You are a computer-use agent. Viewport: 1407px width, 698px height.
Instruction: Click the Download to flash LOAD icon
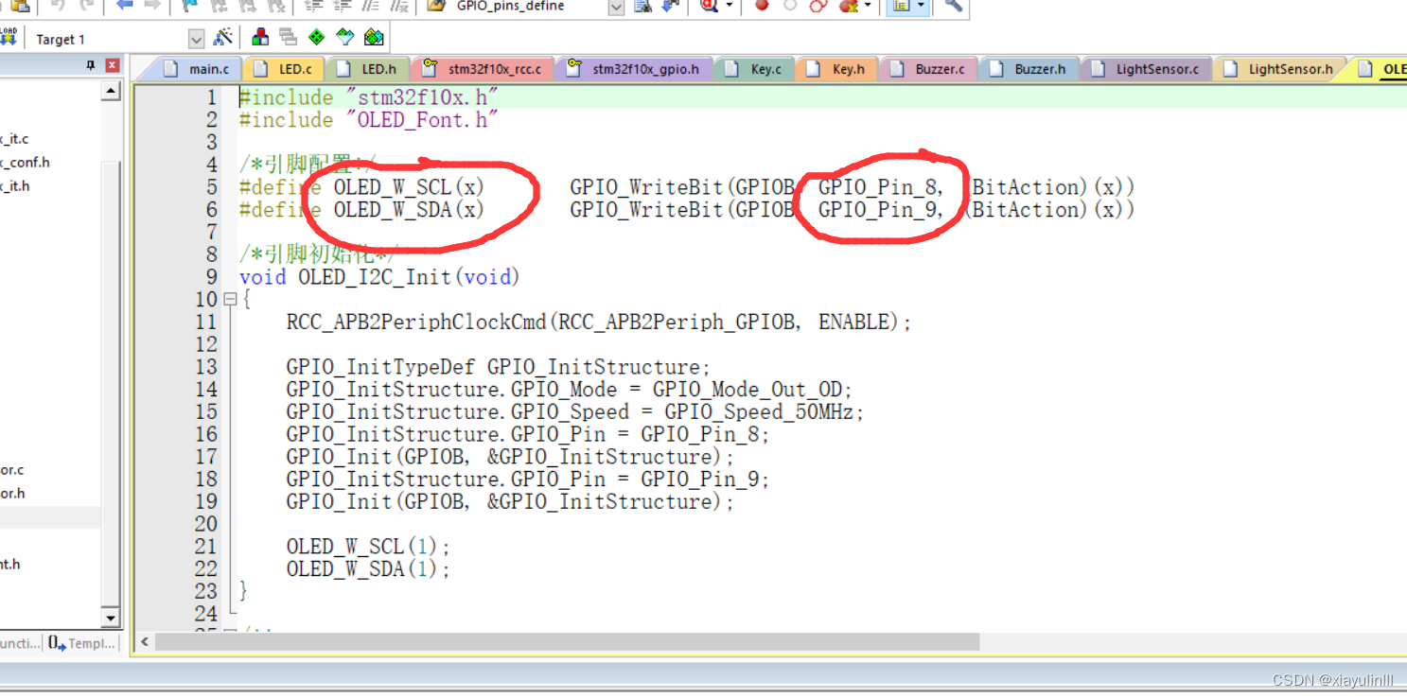8,36
